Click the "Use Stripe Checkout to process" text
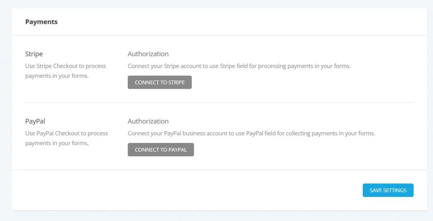This screenshot has width=433, height=221. click(66, 66)
